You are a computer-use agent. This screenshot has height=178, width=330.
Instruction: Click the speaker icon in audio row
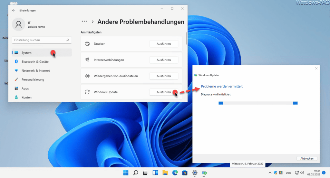click(87, 76)
